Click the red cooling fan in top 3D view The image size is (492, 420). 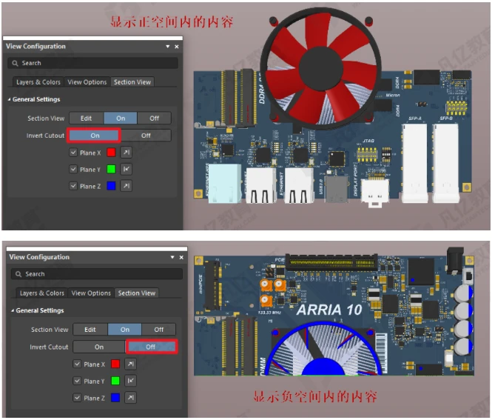tap(320, 68)
